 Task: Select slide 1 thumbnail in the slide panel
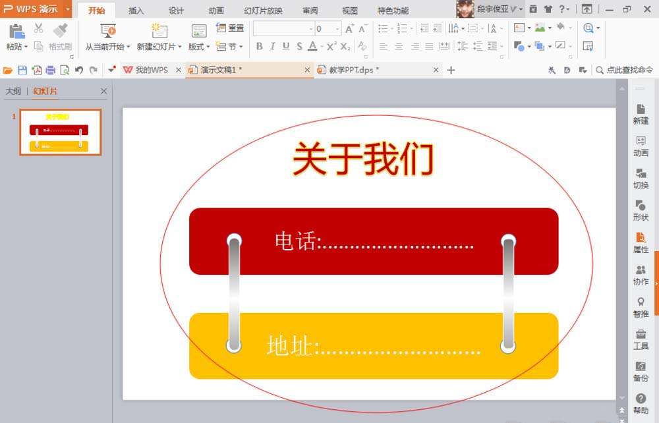pyautogui.click(x=59, y=132)
